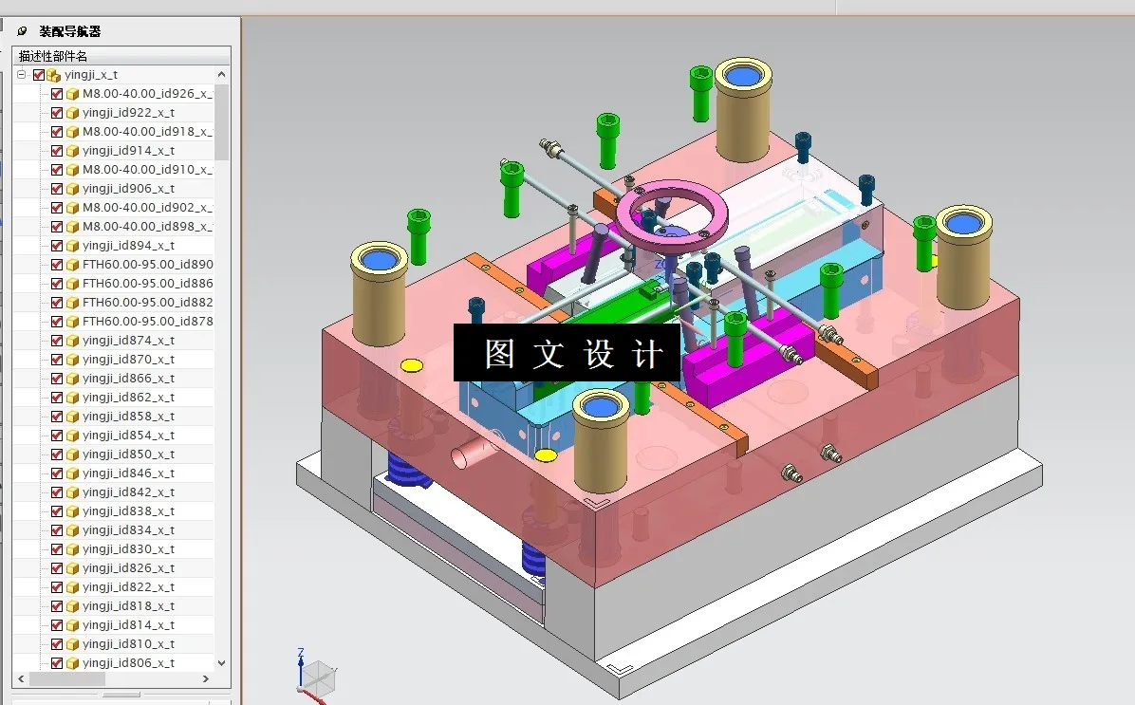This screenshot has width=1135, height=705.
Task: Click the part icon beside FTH60.00-95.00_id890
Action: 72,264
